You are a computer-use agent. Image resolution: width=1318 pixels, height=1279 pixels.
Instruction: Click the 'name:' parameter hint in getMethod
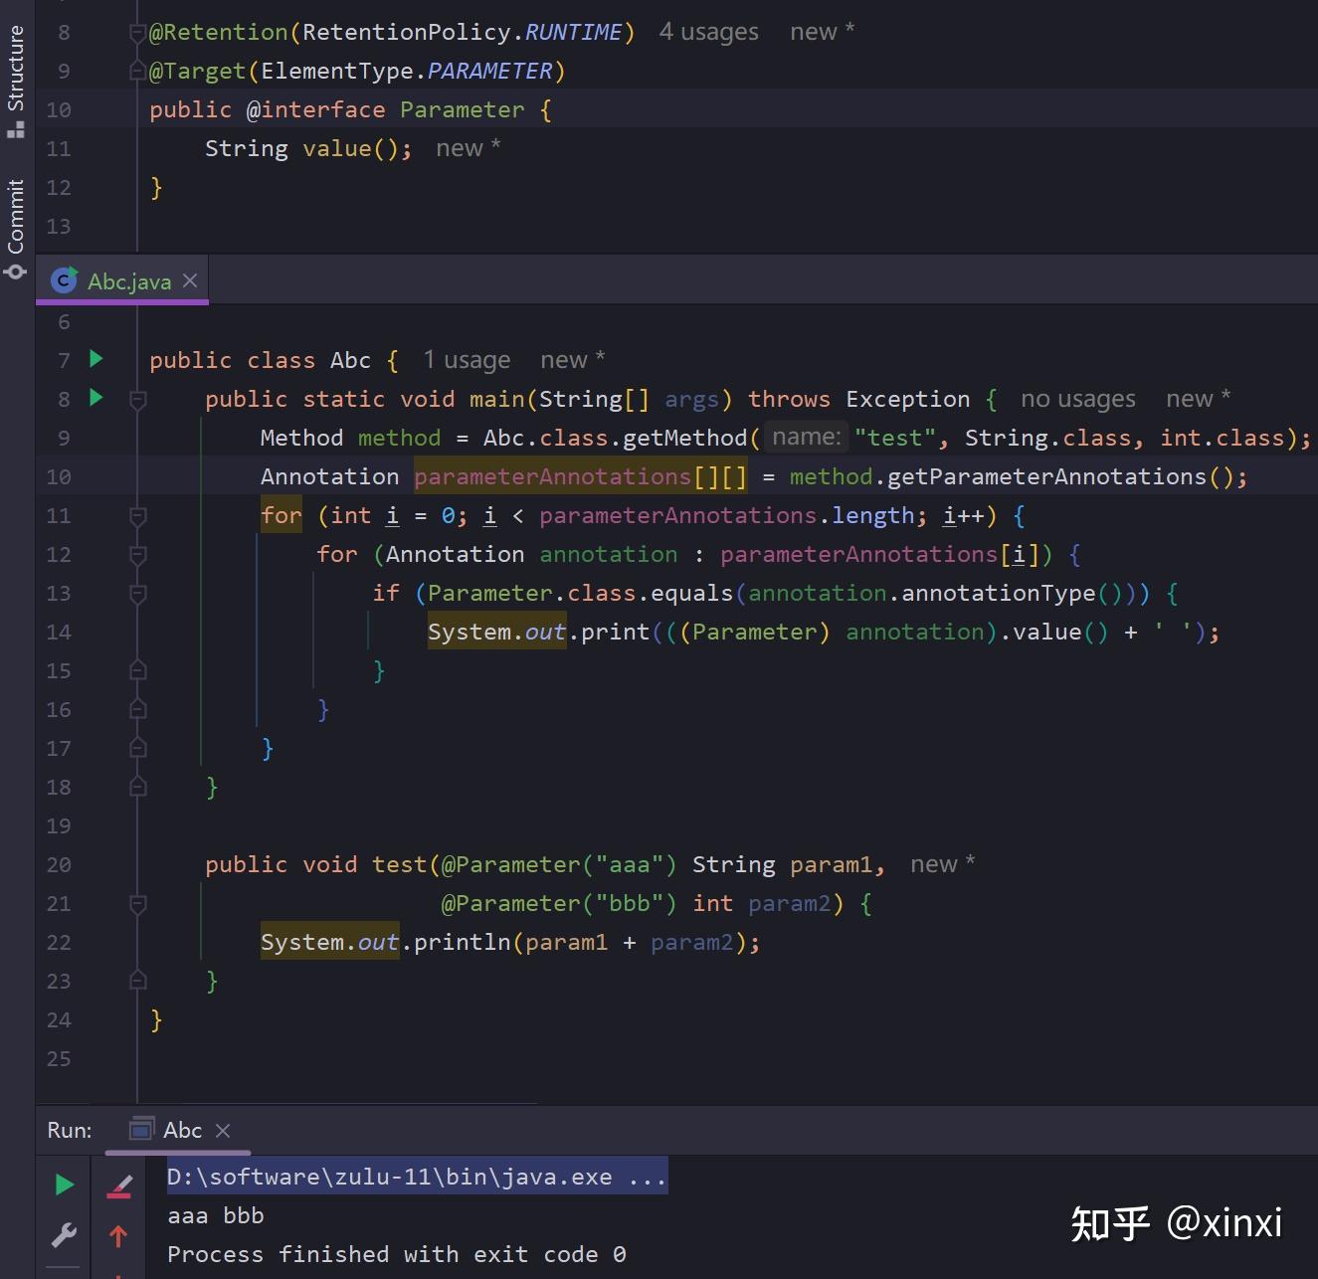806,438
